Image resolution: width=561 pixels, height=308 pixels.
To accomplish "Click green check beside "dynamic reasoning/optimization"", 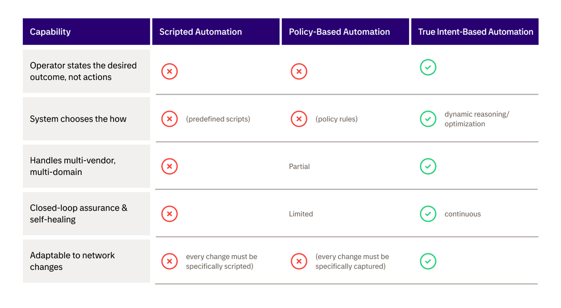I will (428, 119).
